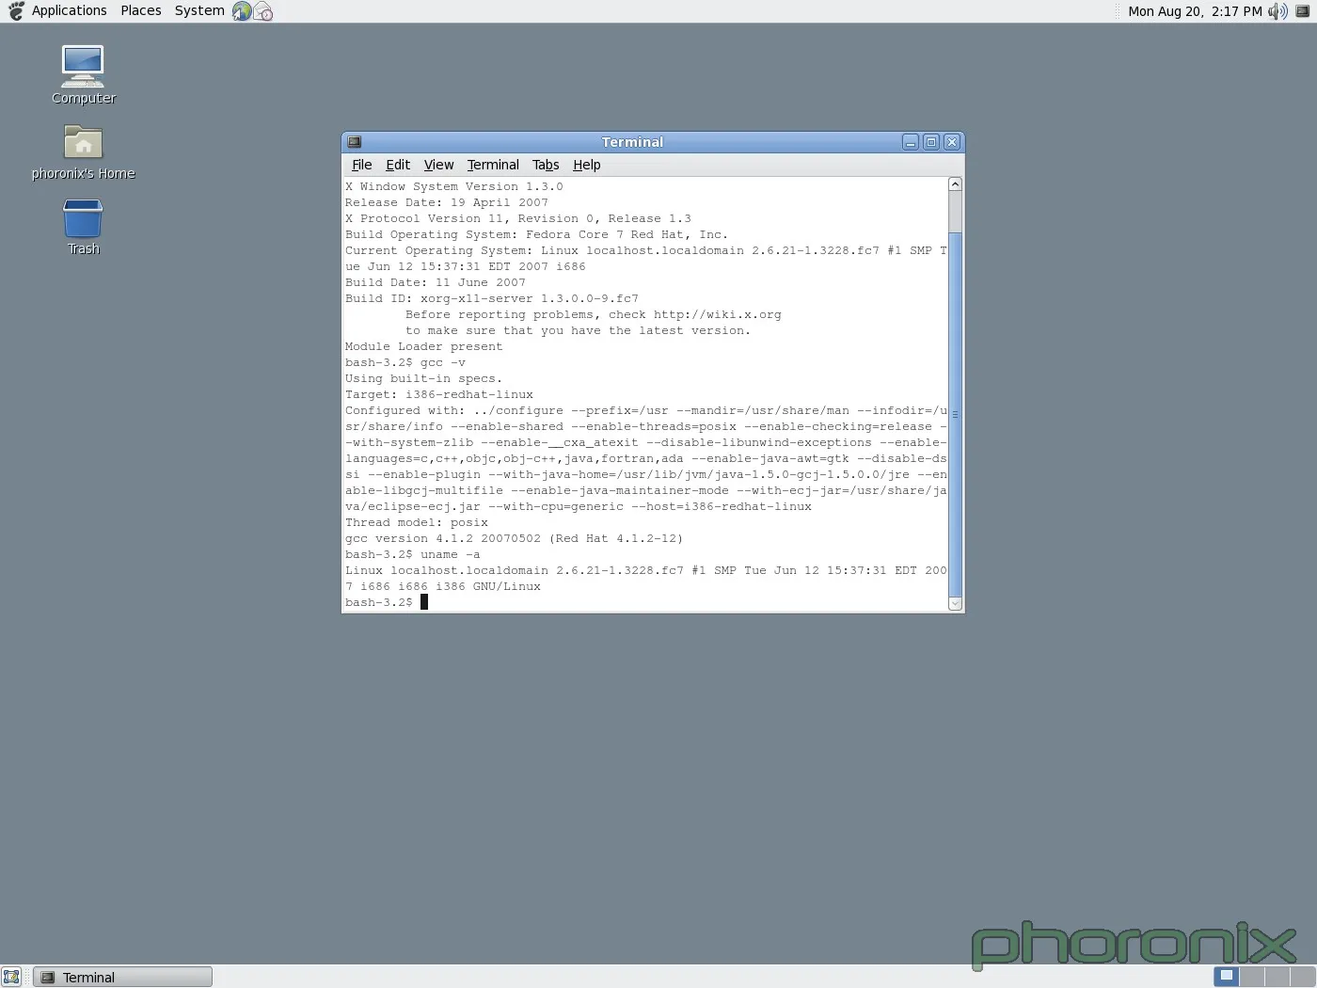Open the Help menu in Terminal
Image resolution: width=1317 pixels, height=988 pixels.
pyautogui.click(x=587, y=165)
